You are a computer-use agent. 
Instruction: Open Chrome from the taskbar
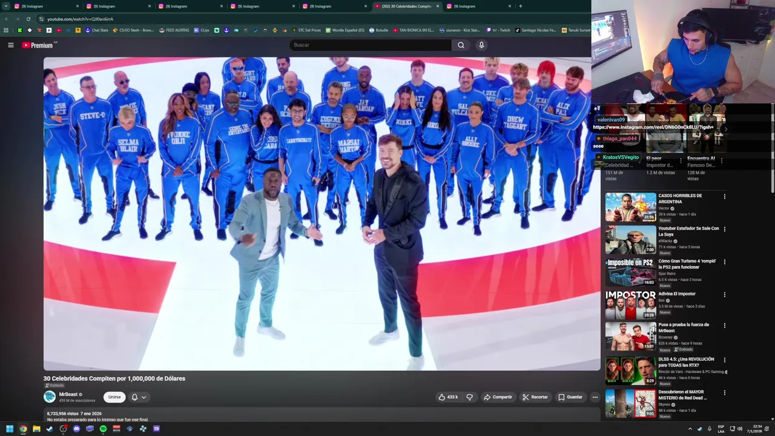23,429
